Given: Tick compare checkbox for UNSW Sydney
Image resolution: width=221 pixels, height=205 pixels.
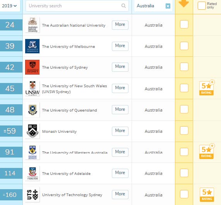Looking at the screenshot, I should (x=184, y=88).
